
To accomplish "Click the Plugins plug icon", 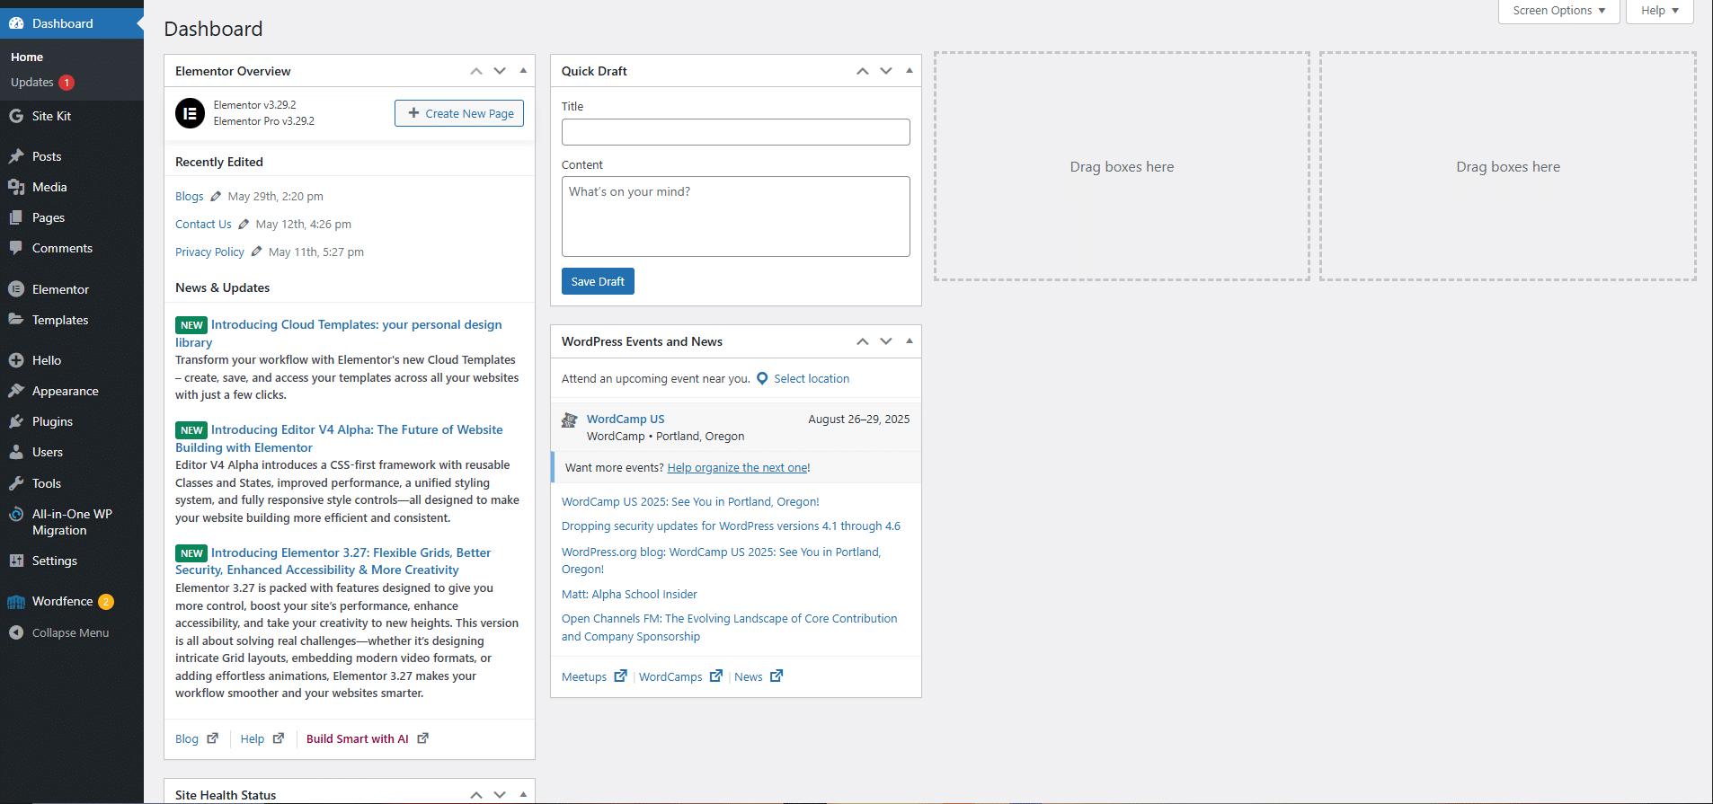I will 16,421.
